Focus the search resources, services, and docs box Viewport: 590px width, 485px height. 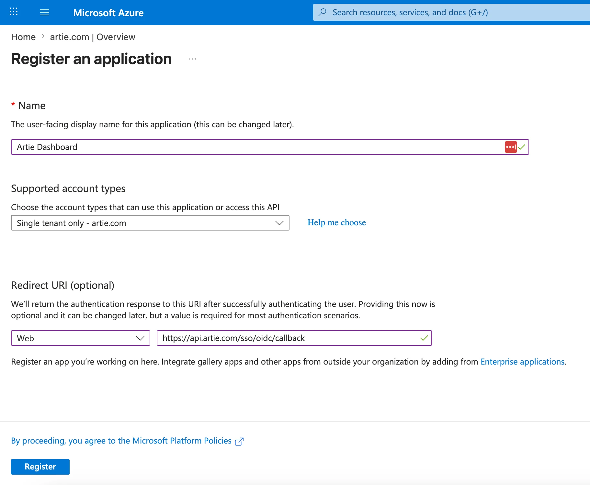coord(451,12)
